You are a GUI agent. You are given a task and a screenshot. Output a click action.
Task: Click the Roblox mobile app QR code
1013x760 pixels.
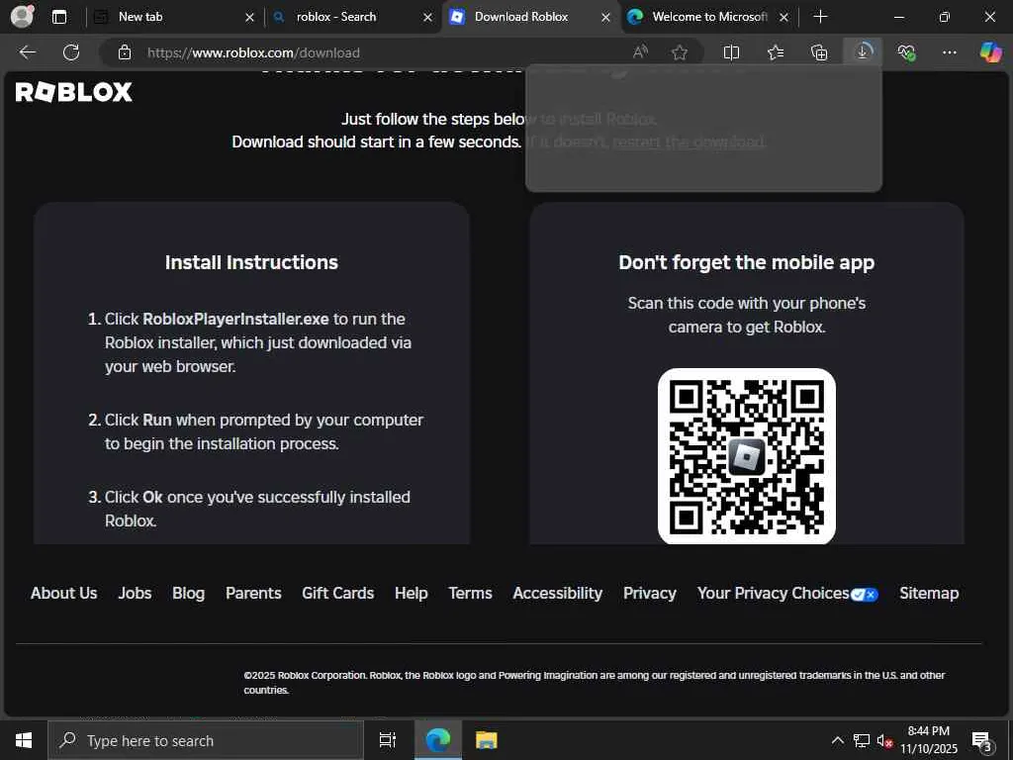pyautogui.click(x=746, y=456)
